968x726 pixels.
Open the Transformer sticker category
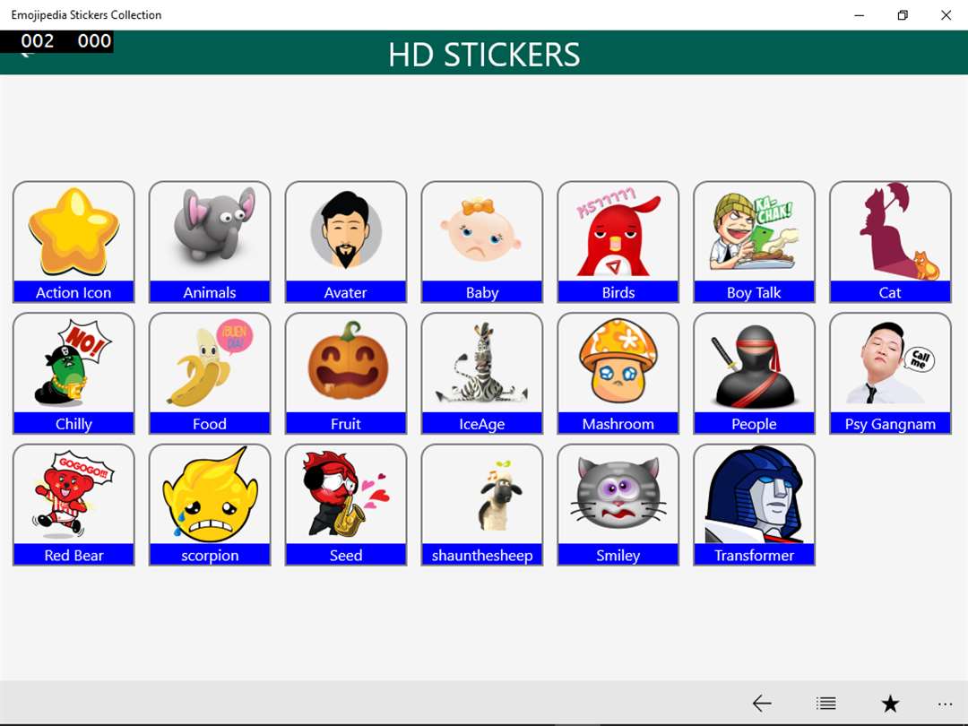coord(755,505)
